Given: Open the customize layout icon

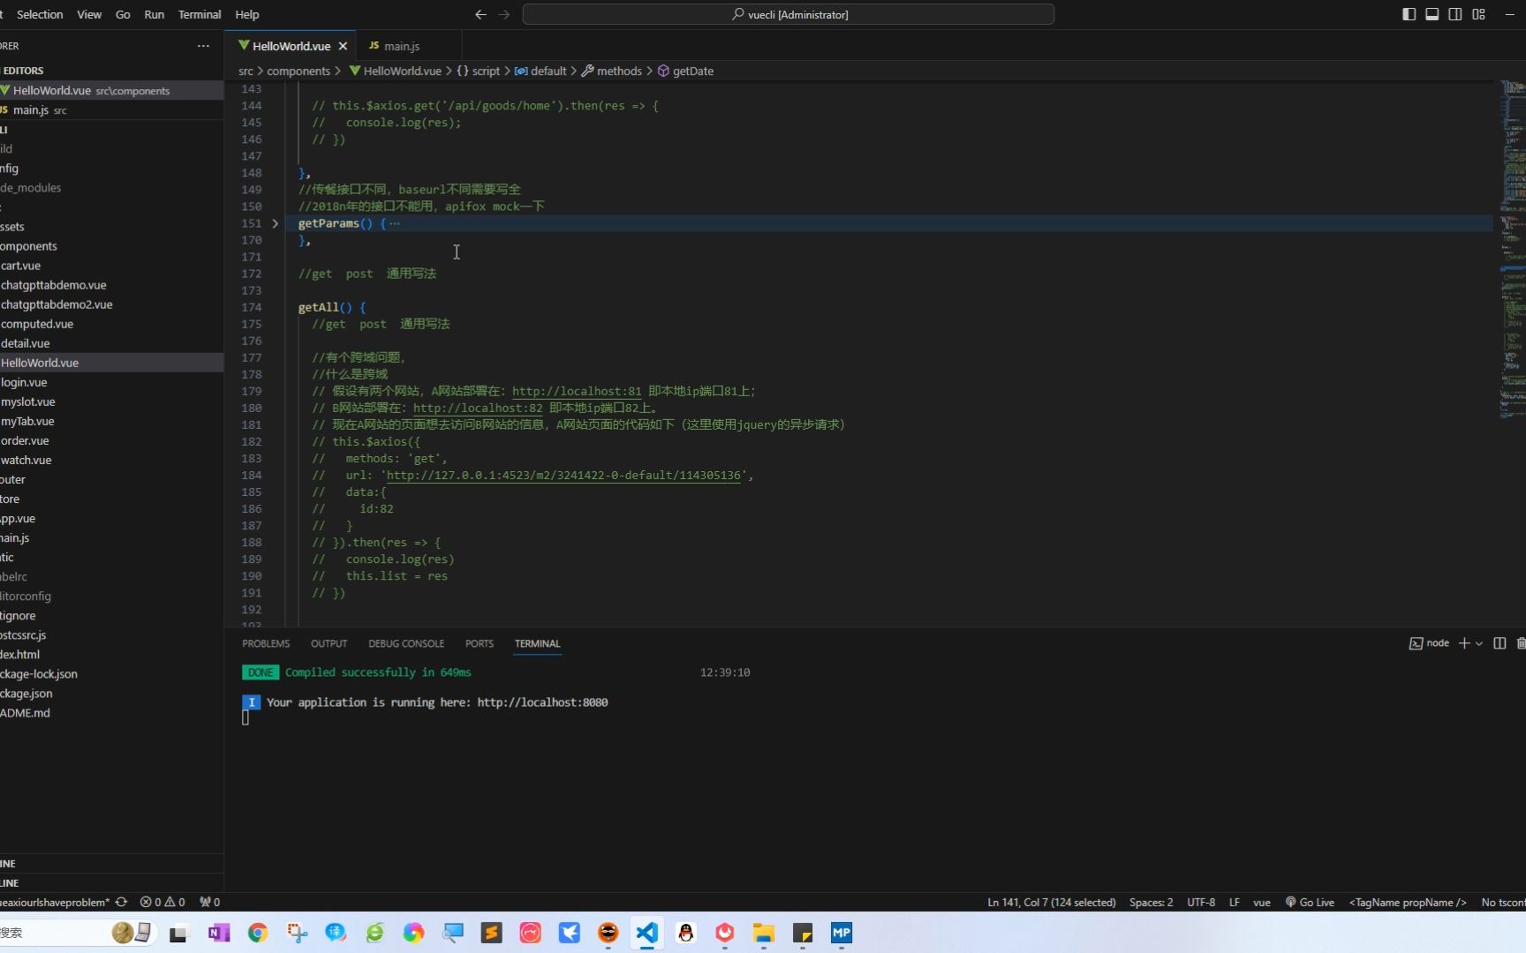Looking at the screenshot, I should (x=1477, y=14).
